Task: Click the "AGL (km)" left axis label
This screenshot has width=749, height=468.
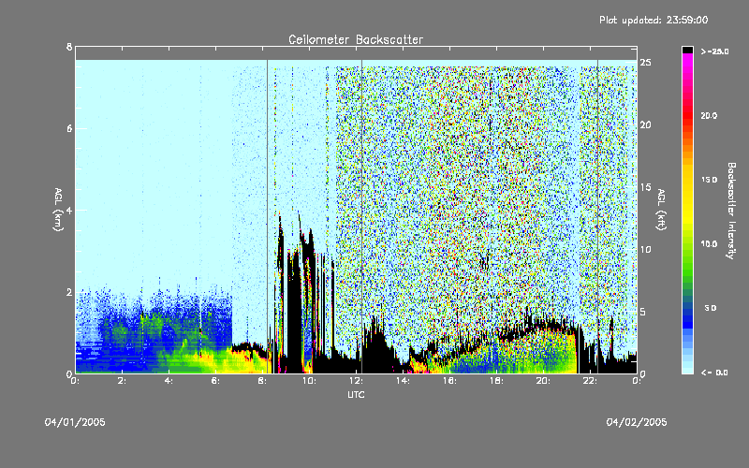Action: tap(58, 210)
